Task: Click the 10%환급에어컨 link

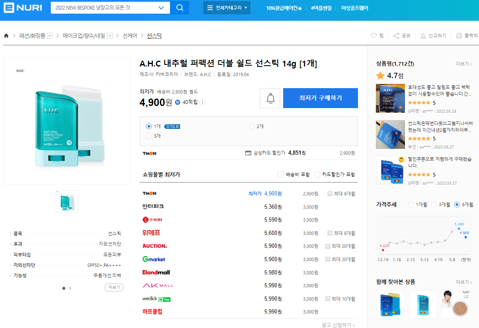Action: 284,8
